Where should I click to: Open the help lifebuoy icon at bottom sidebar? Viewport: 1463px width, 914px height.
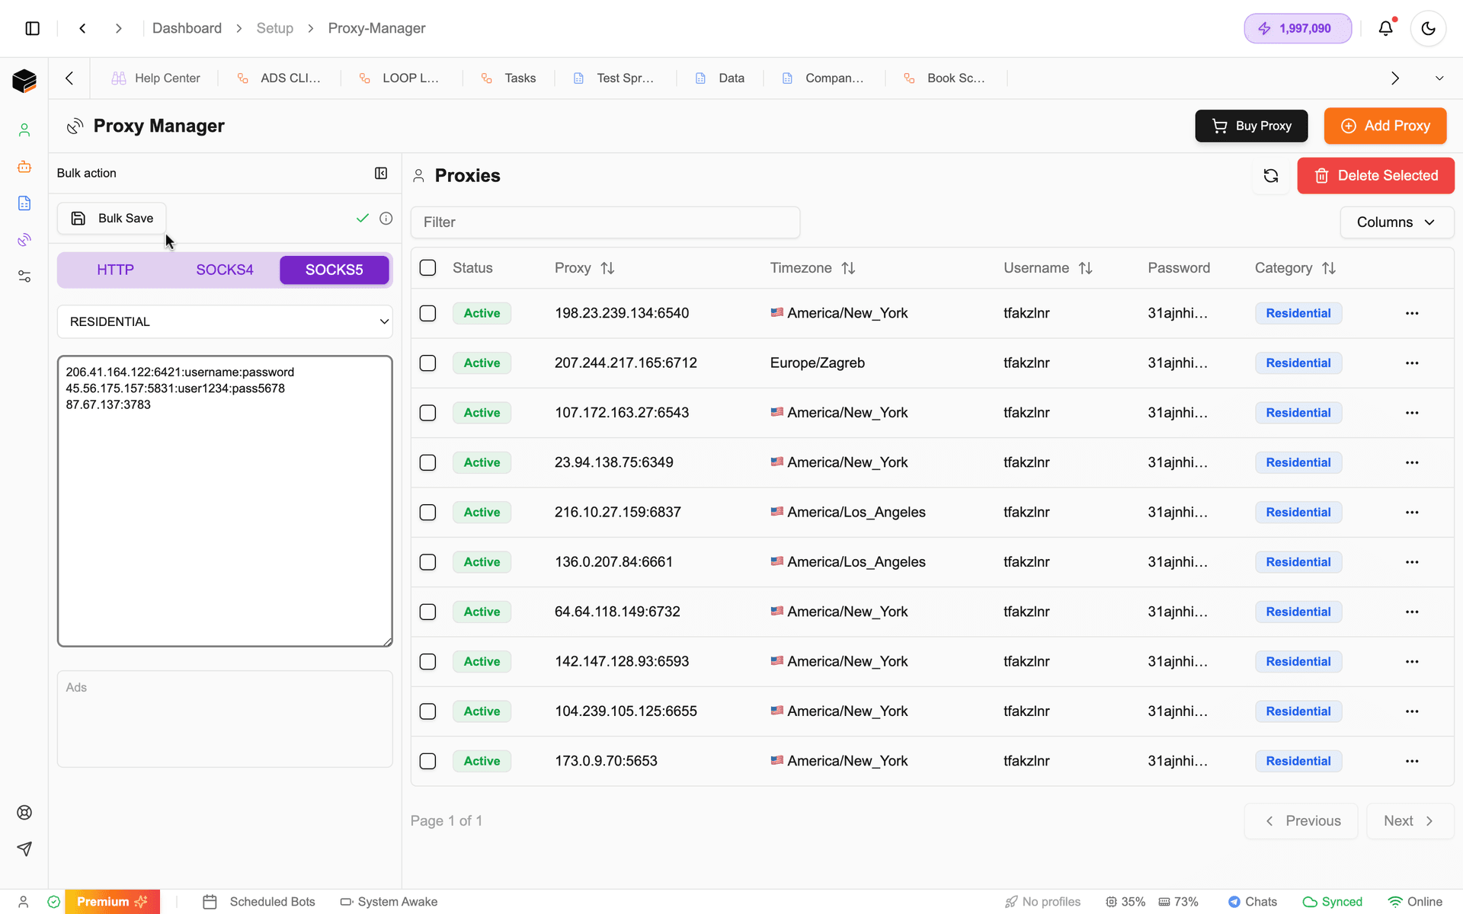[24, 812]
